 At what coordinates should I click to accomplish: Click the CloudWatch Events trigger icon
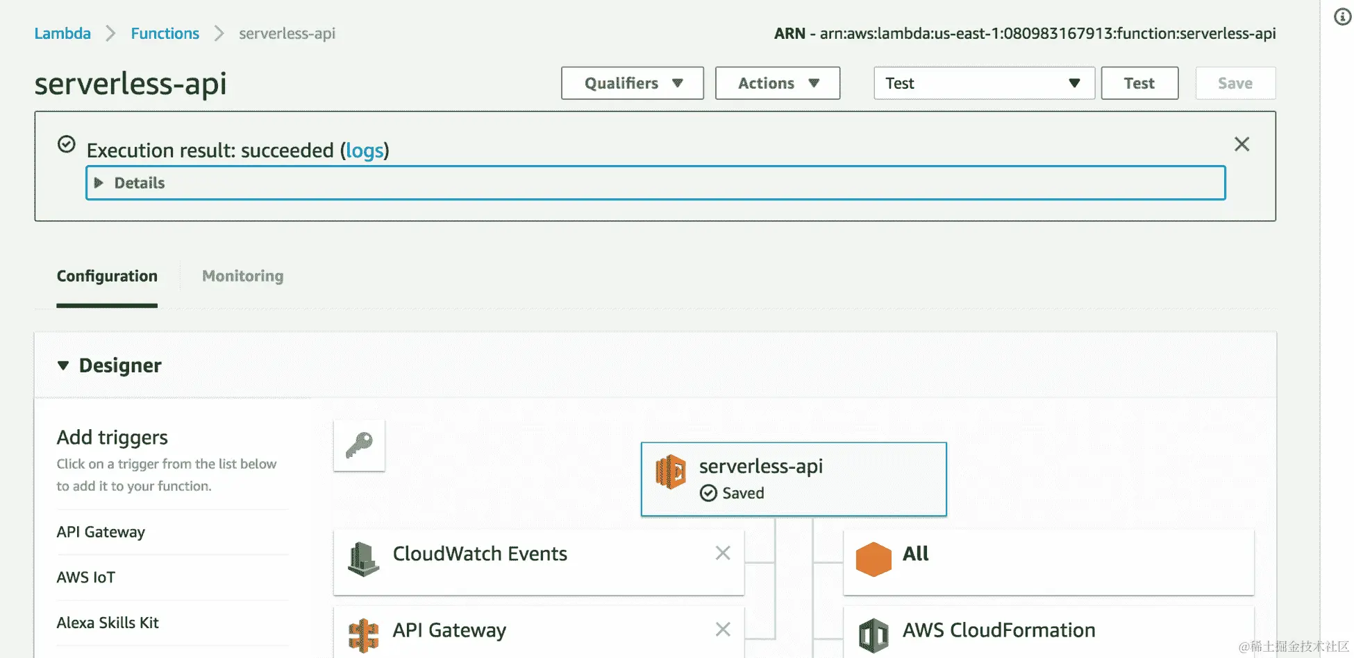363,560
